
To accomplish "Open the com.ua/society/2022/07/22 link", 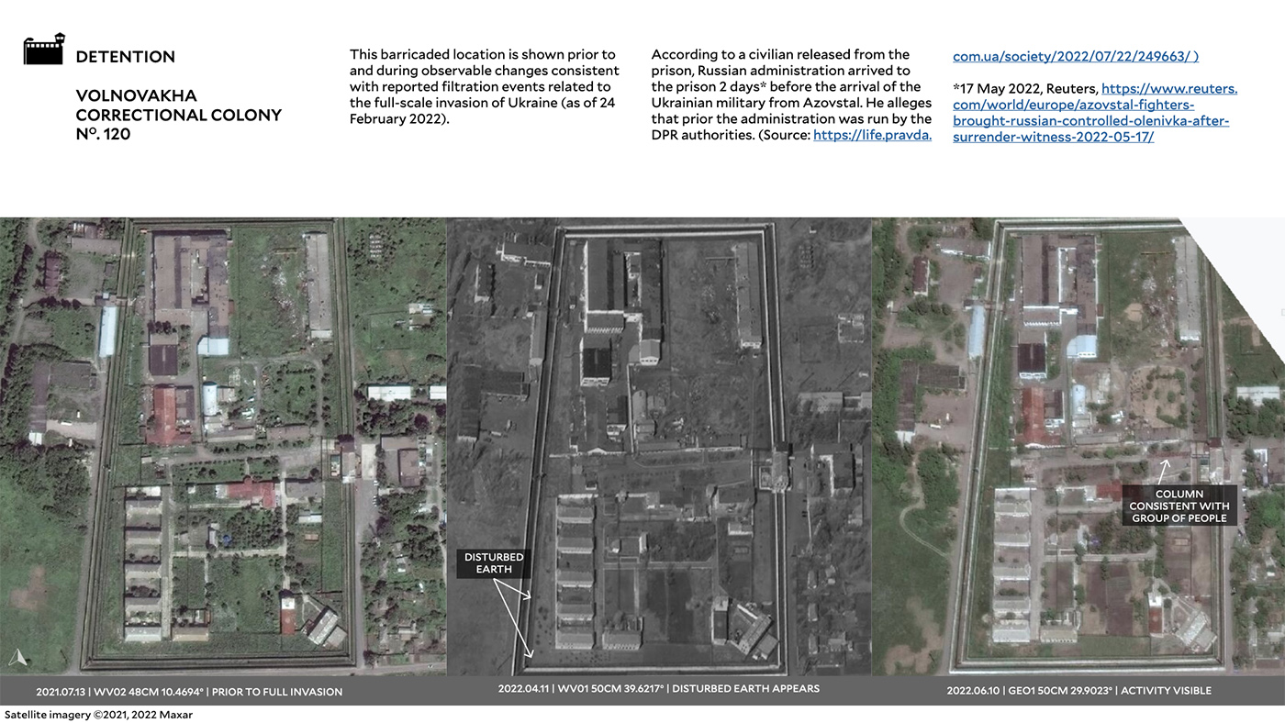I will (x=1075, y=56).
